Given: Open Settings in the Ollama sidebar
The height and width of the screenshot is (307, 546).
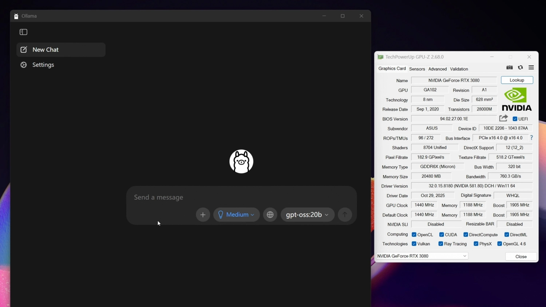Looking at the screenshot, I should pos(43,65).
